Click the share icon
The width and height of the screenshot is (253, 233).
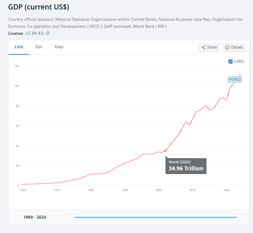[203, 47]
